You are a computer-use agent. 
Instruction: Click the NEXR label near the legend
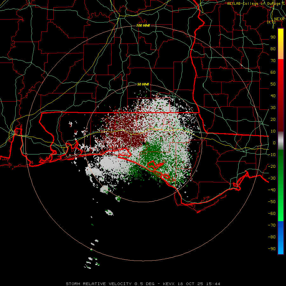[279, 19]
